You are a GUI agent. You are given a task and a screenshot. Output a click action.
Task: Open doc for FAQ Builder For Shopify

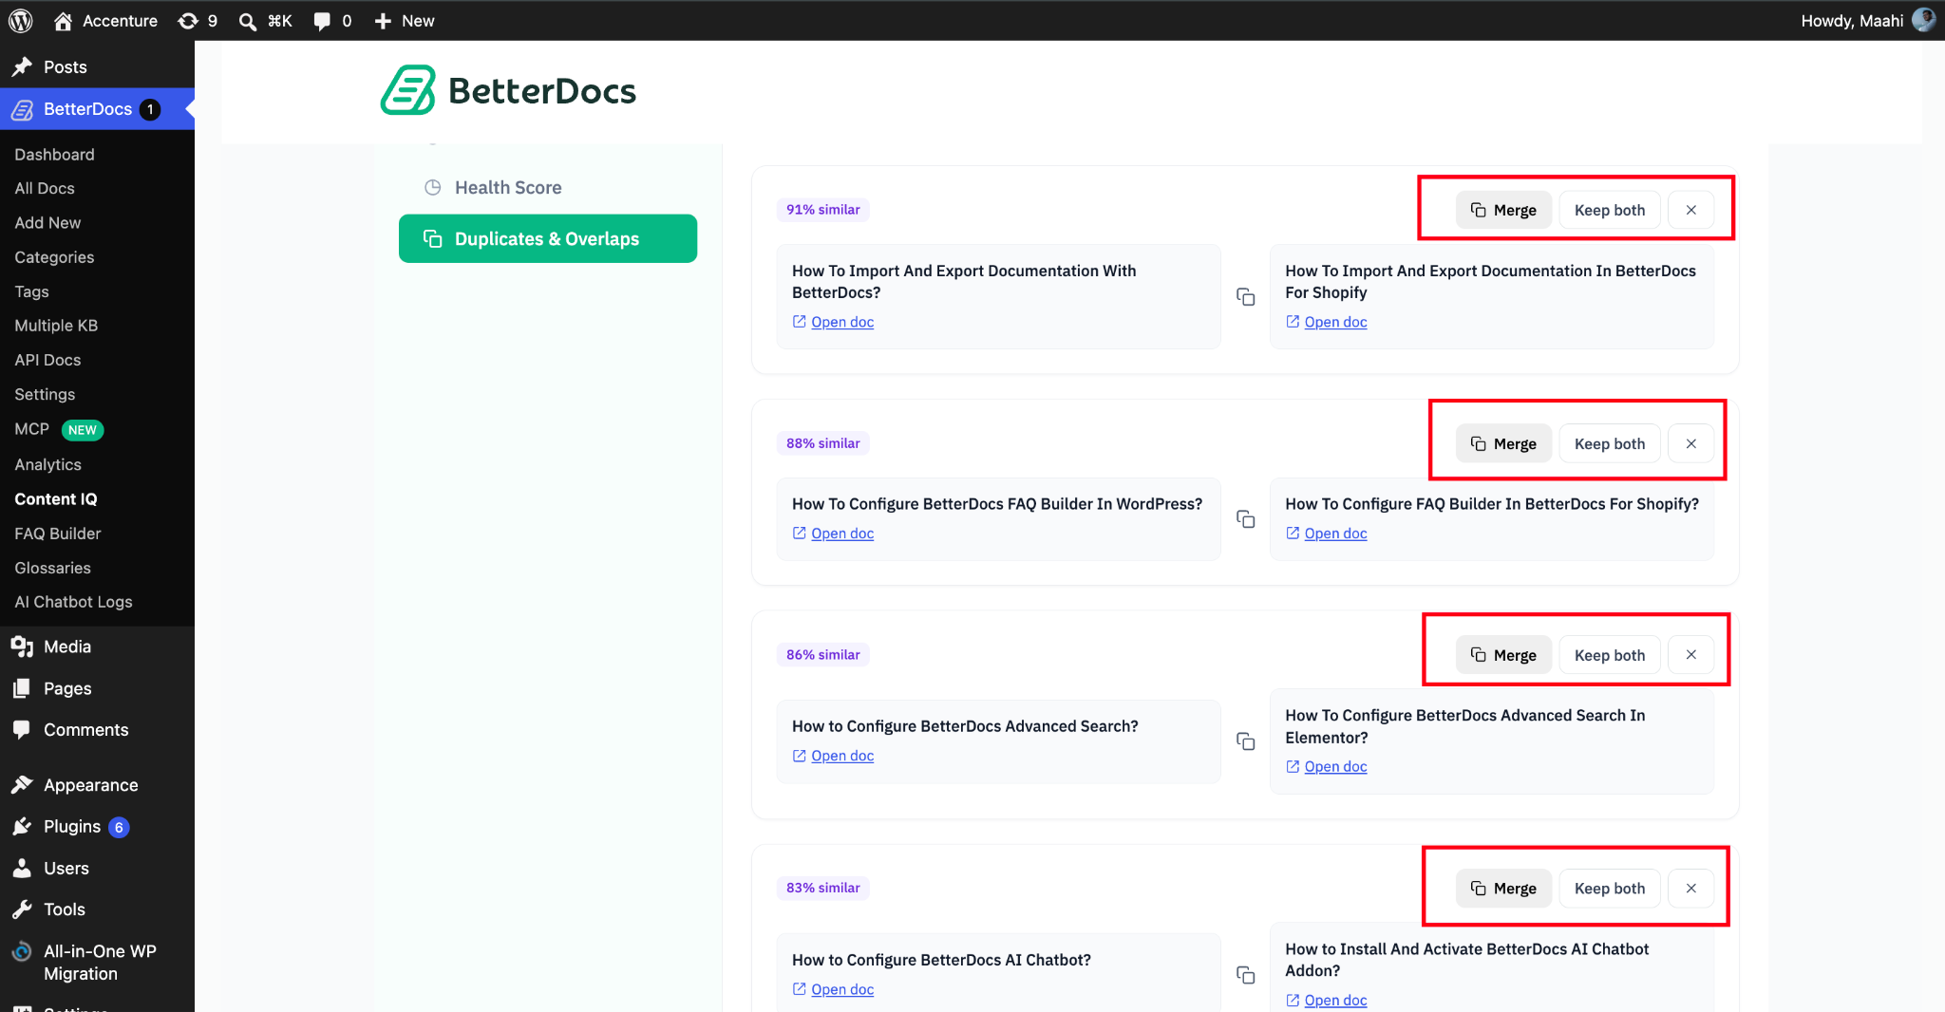coord(1327,534)
